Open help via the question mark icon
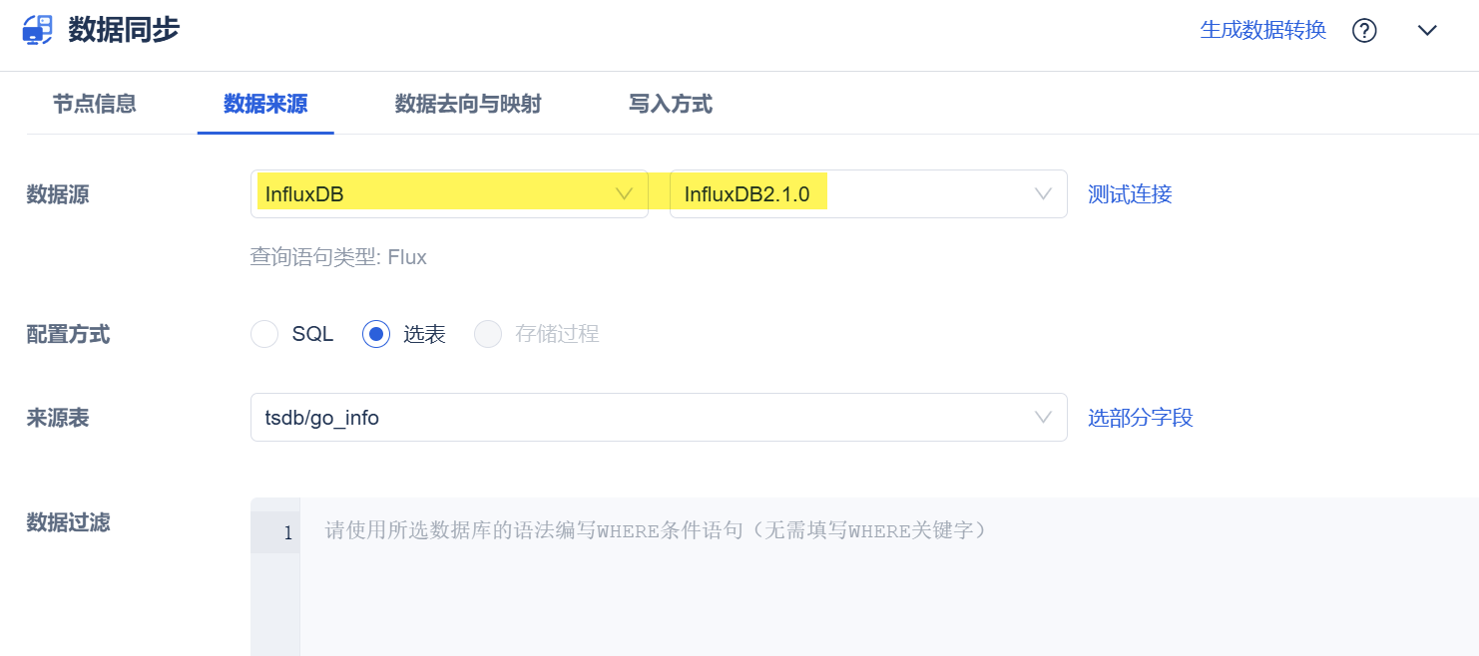1479x656 pixels. tap(1364, 31)
